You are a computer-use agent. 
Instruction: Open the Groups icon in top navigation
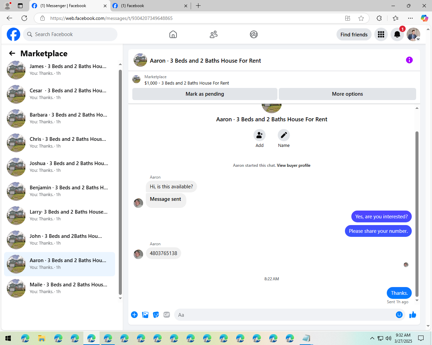[x=254, y=34]
